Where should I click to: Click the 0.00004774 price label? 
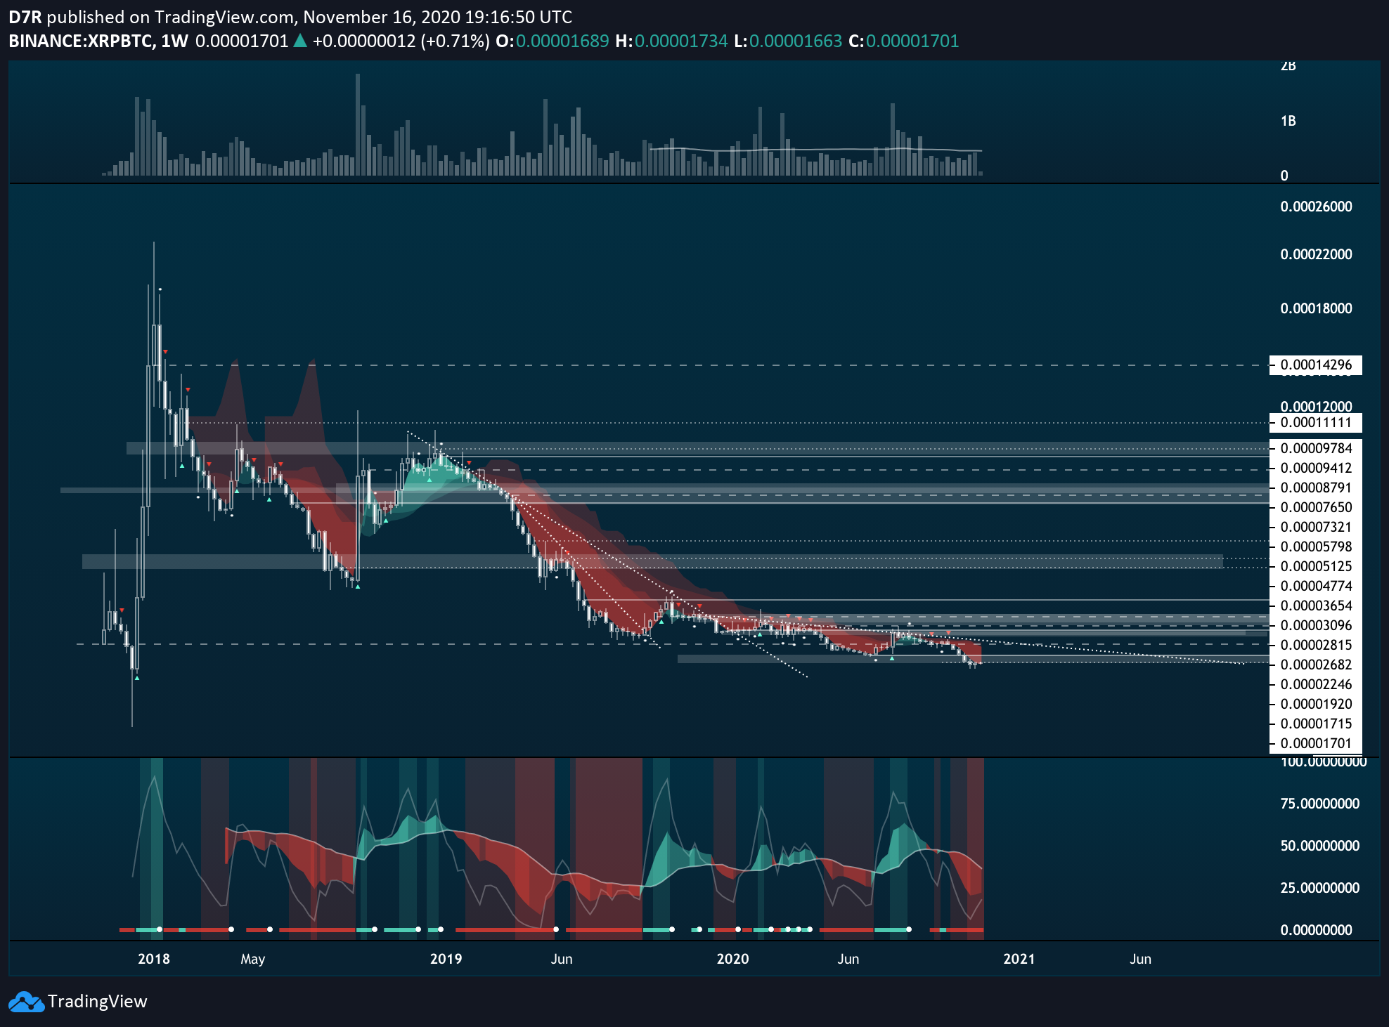[1316, 586]
